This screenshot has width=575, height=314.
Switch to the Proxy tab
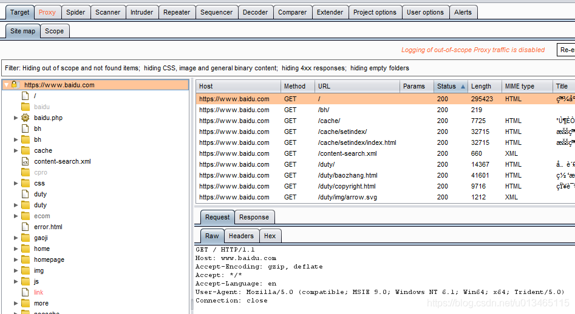click(47, 12)
